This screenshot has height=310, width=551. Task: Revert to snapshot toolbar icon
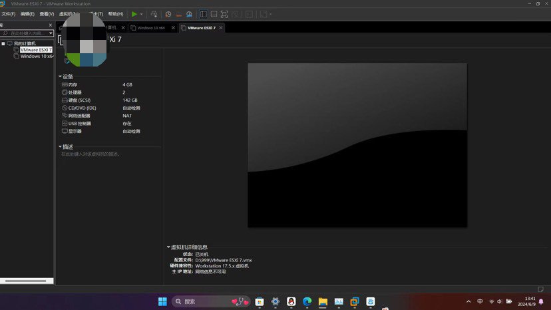[179, 14]
